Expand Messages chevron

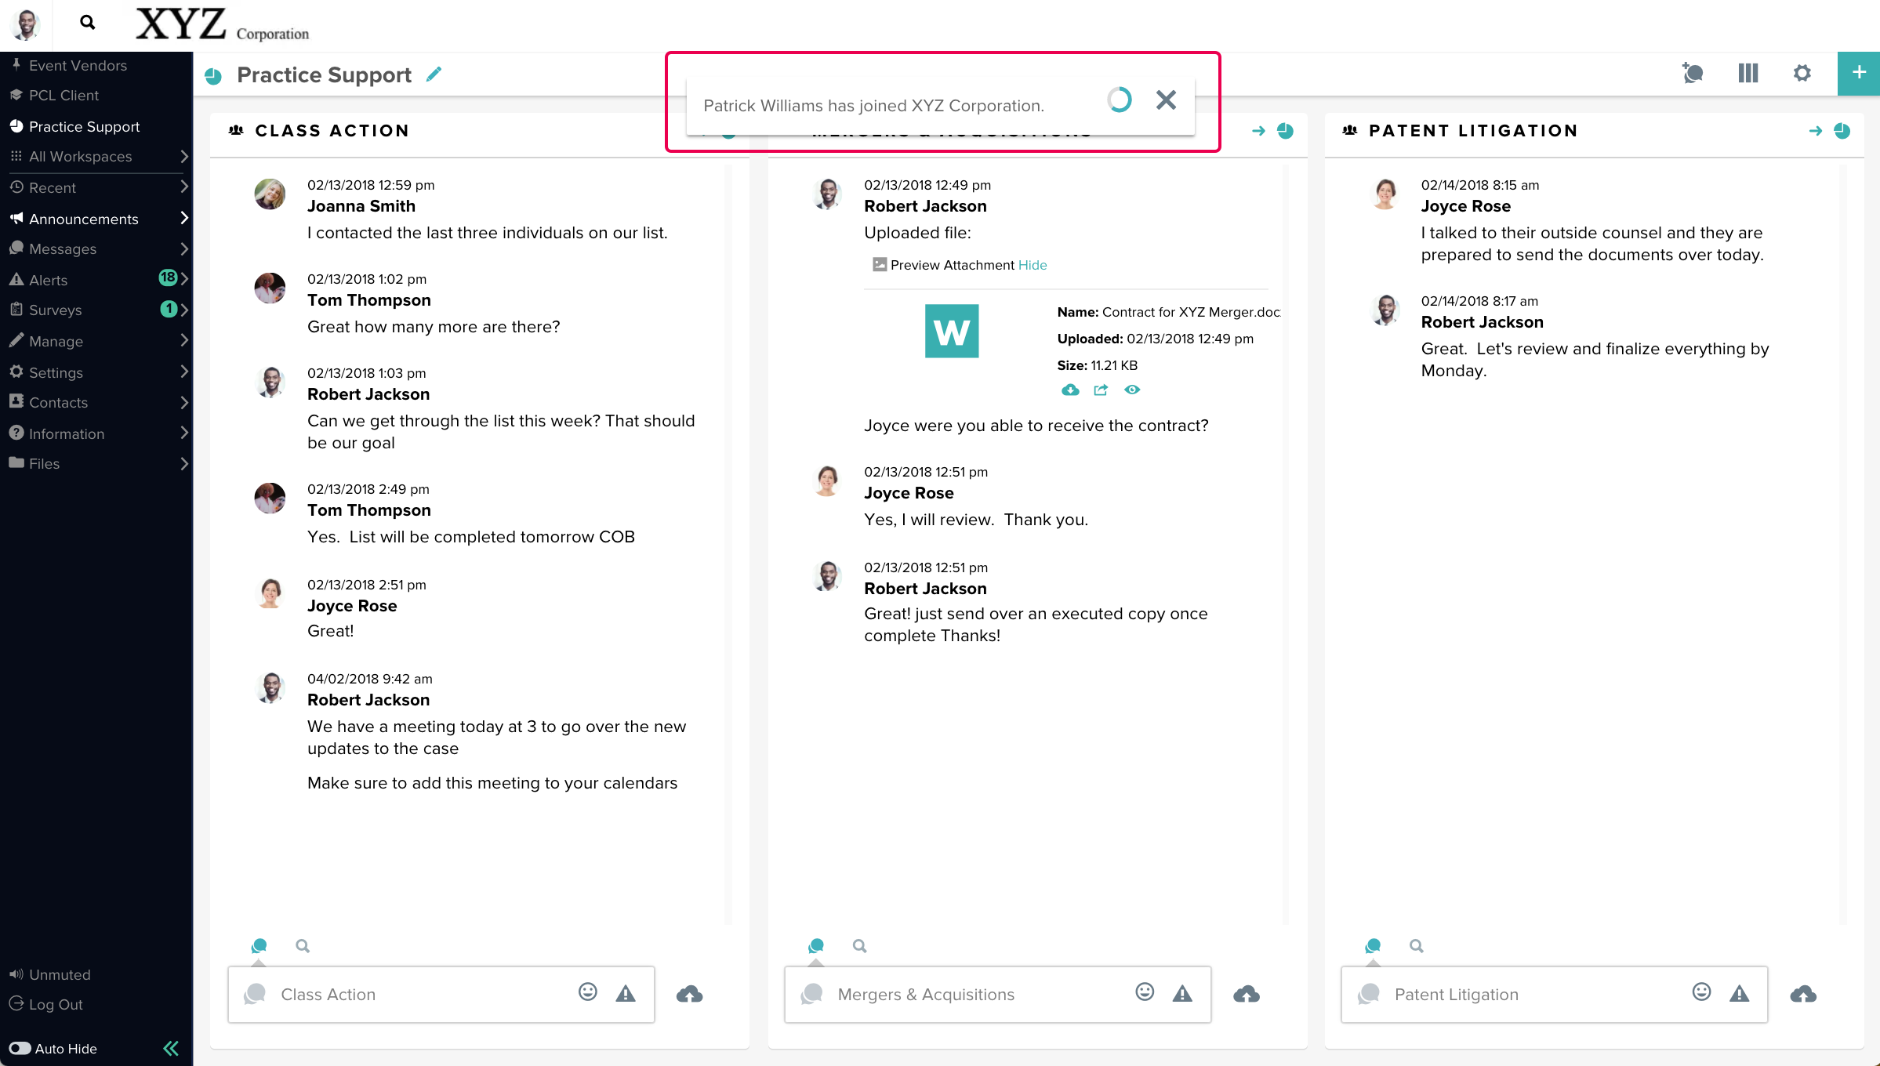[183, 248]
